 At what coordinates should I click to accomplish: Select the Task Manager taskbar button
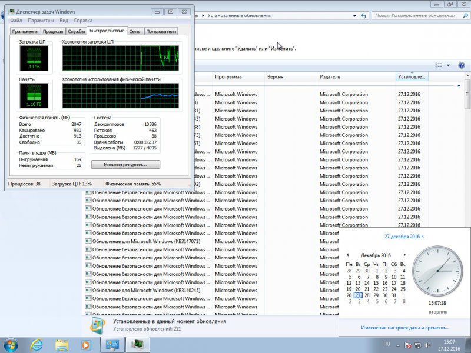pos(137,345)
